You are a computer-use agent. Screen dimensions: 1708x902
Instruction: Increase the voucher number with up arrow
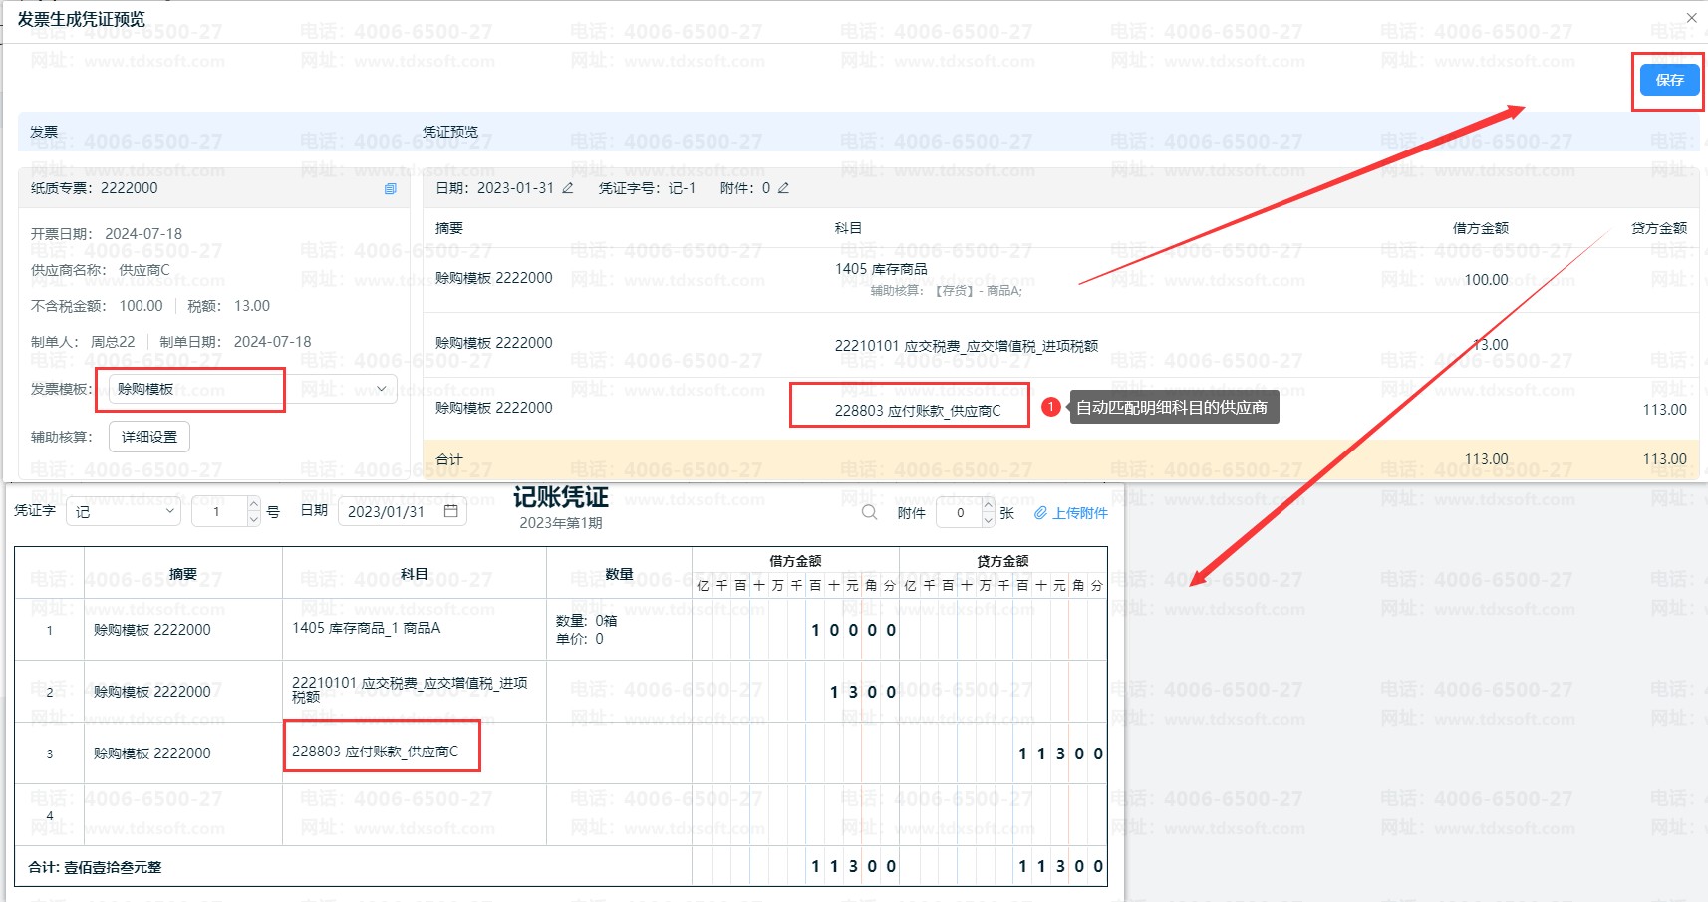254,504
